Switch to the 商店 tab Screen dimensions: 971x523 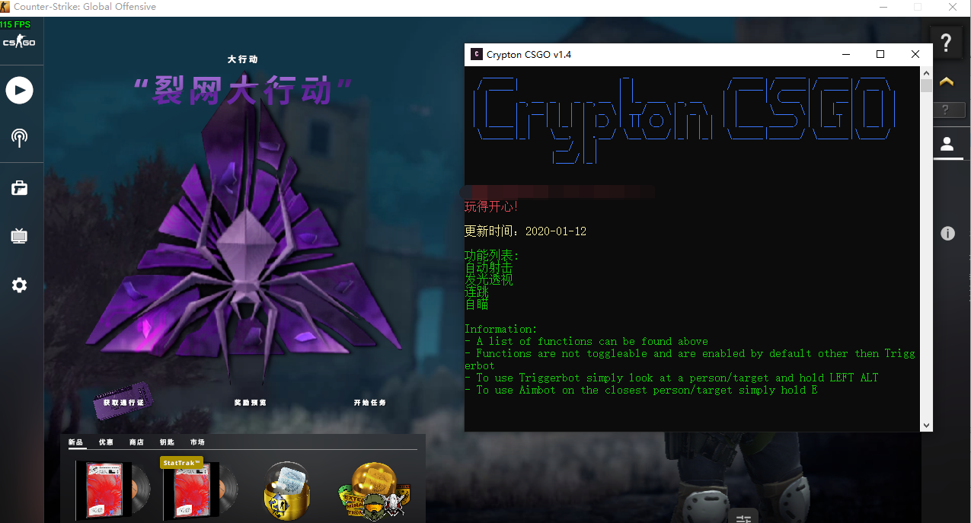[136, 442]
